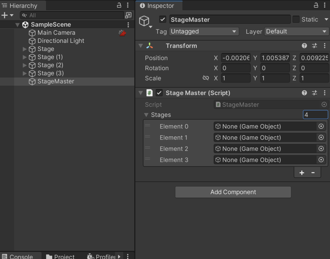
Task: Switch to the Inspector tab
Action: (x=159, y=6)
